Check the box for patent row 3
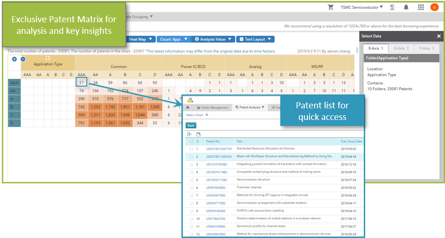This screenshot has height=238, width=445. point(191,164)
